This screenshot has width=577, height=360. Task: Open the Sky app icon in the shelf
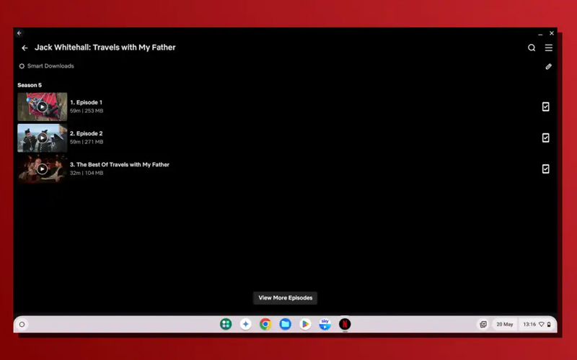pos(325,324)
